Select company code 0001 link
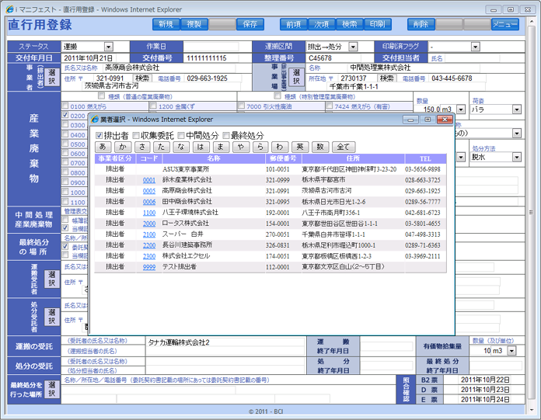 coord(149,180)
